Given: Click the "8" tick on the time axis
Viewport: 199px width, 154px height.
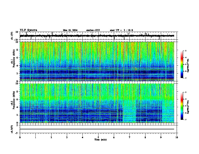Looking at the screenshot, I should point(145,137).
